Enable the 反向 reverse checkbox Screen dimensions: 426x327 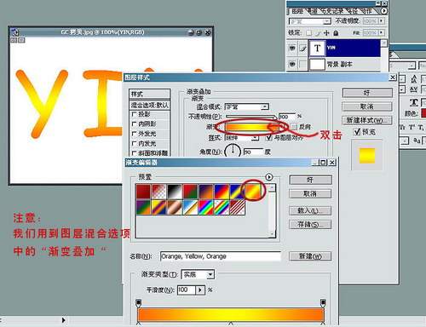(294, 127)
